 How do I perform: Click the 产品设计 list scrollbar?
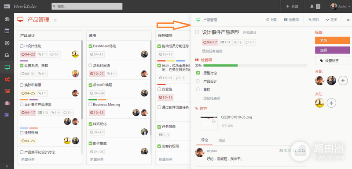[x=82, y=80]
